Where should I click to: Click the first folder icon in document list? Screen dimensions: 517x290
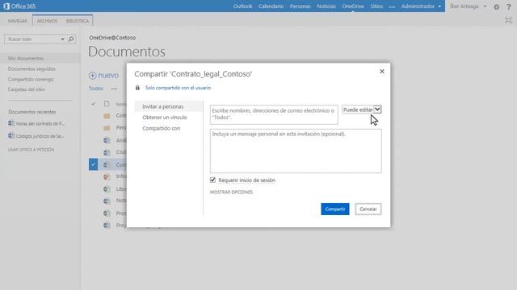click(107, 116)
